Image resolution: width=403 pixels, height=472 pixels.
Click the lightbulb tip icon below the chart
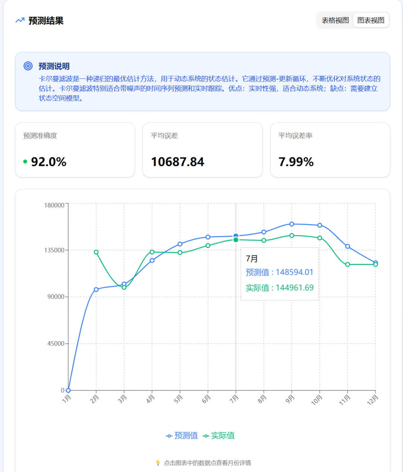click(x=158, y=463)
